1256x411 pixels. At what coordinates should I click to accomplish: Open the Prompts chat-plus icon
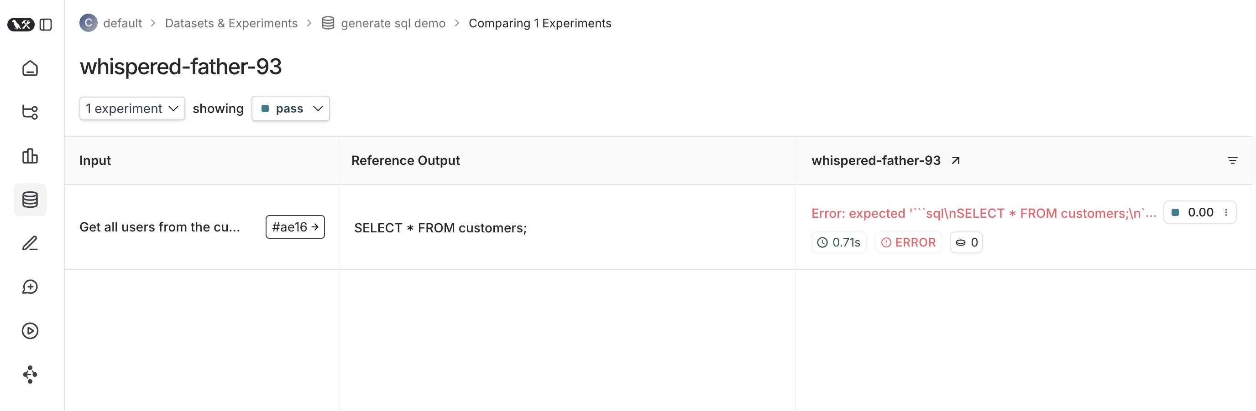tap(30, 287)
